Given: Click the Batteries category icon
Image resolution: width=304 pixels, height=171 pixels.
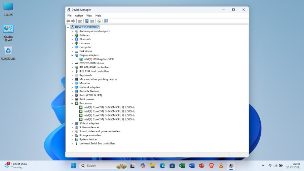Looking at the screenshot, I should 77,35.
